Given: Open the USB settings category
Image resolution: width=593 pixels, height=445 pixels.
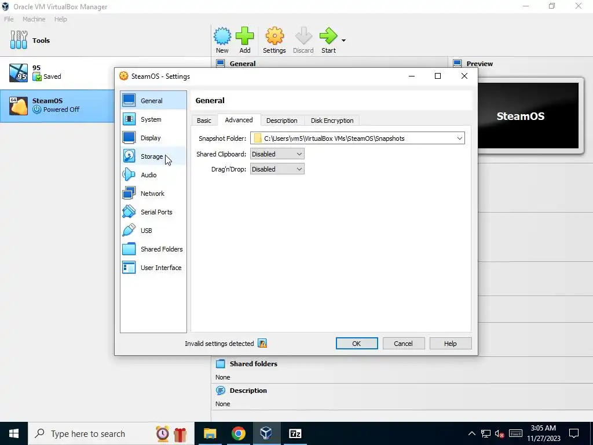Looking at the screenshot, I should pyautogui.click(x=153, y=231).
